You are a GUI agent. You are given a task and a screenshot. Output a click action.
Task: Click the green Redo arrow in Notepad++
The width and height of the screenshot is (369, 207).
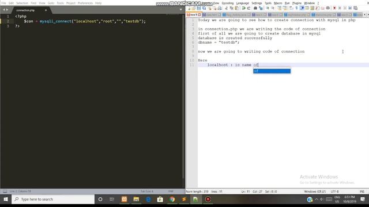(x=248, y=8)
